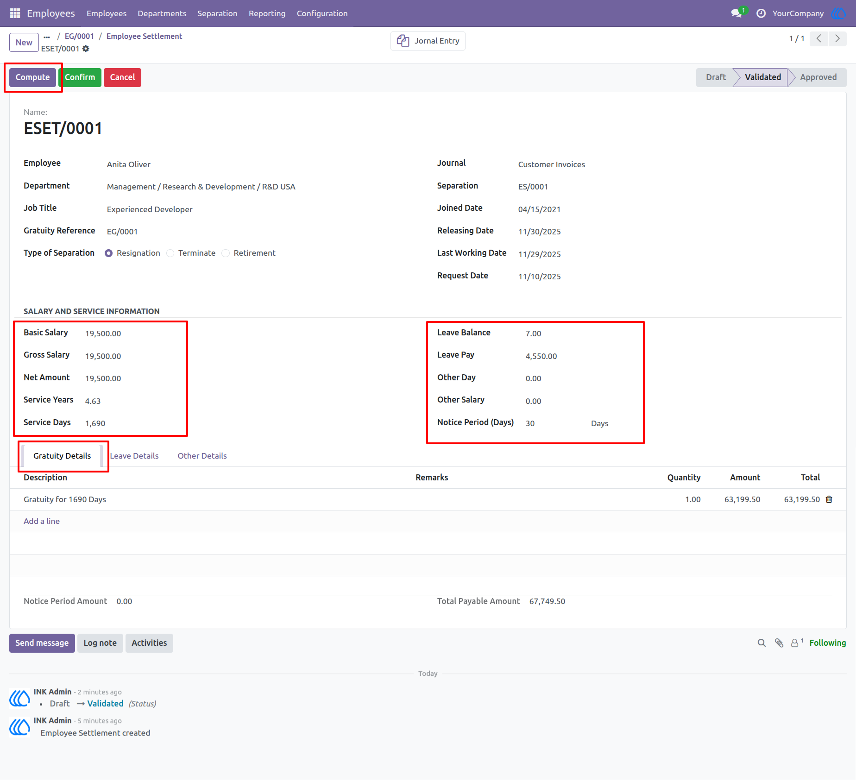
Task: Show followers list icon
Action: 796,643
